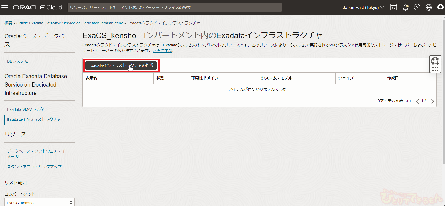Click the page vertical scrollbar
Image resolution: width=445 pixels, height=206 pixels.
(443, 92)
